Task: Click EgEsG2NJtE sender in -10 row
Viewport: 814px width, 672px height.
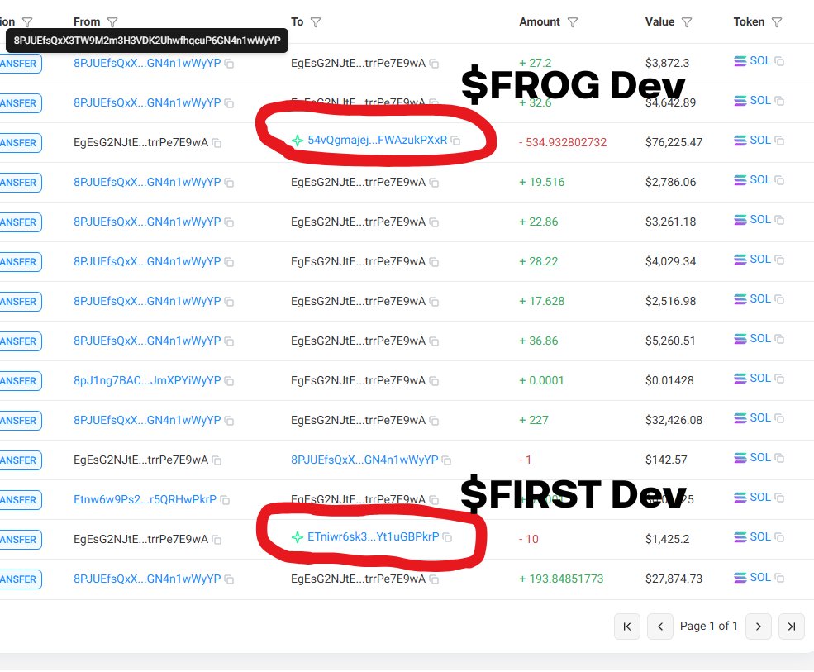Action: 140,540
